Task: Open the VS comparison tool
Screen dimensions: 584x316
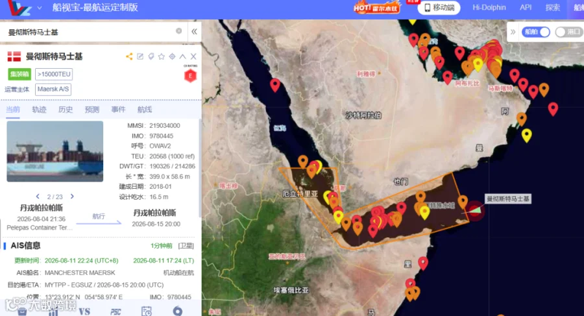Action: pyautogui.click(x=84, y=311)
